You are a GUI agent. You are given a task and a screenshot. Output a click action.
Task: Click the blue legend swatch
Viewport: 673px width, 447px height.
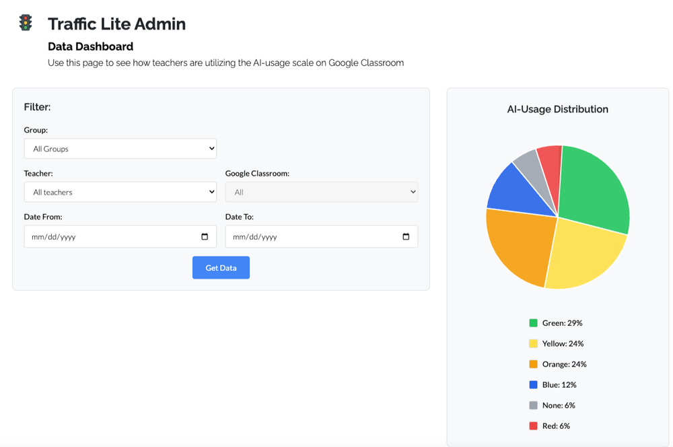534,385
